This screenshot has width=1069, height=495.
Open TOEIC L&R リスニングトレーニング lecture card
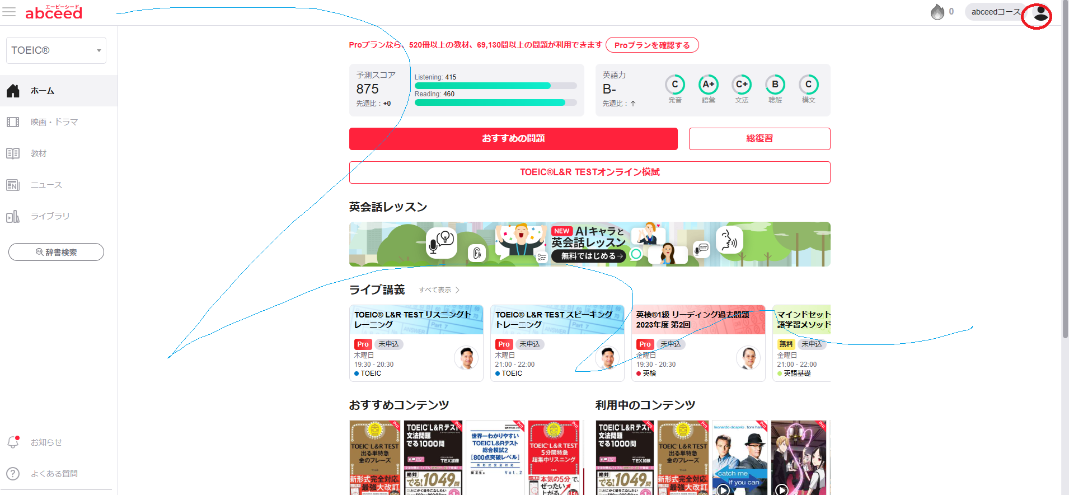(x=416, y=343)
